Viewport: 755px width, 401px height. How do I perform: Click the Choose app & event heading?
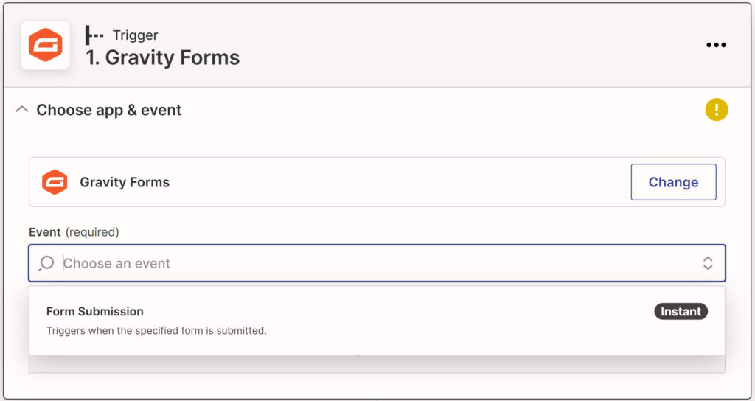109,110
